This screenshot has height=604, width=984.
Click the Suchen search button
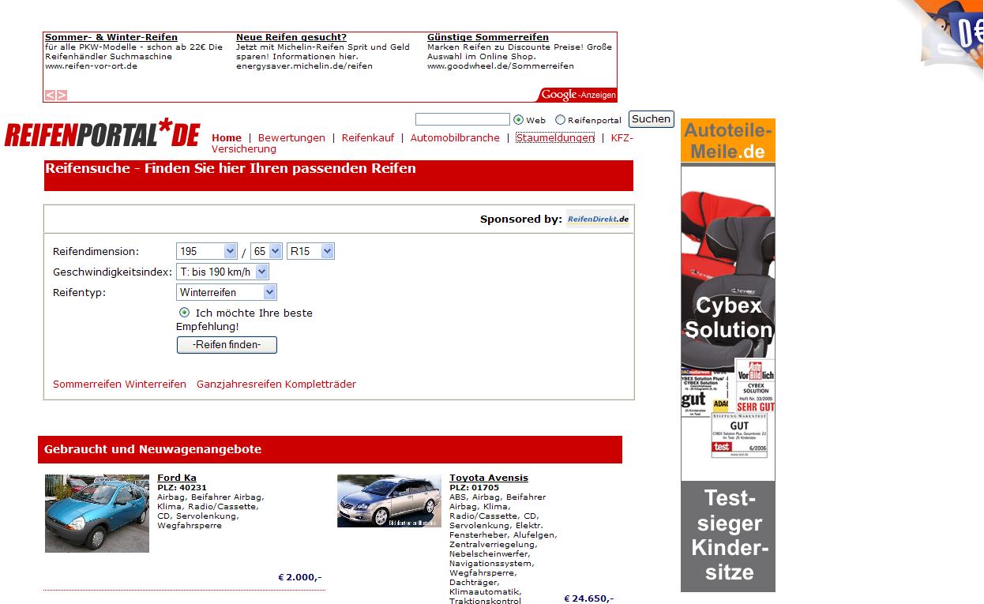[651, 119]
